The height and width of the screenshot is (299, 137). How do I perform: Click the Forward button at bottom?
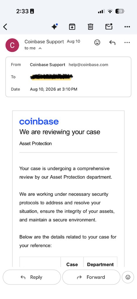[91, 277]
